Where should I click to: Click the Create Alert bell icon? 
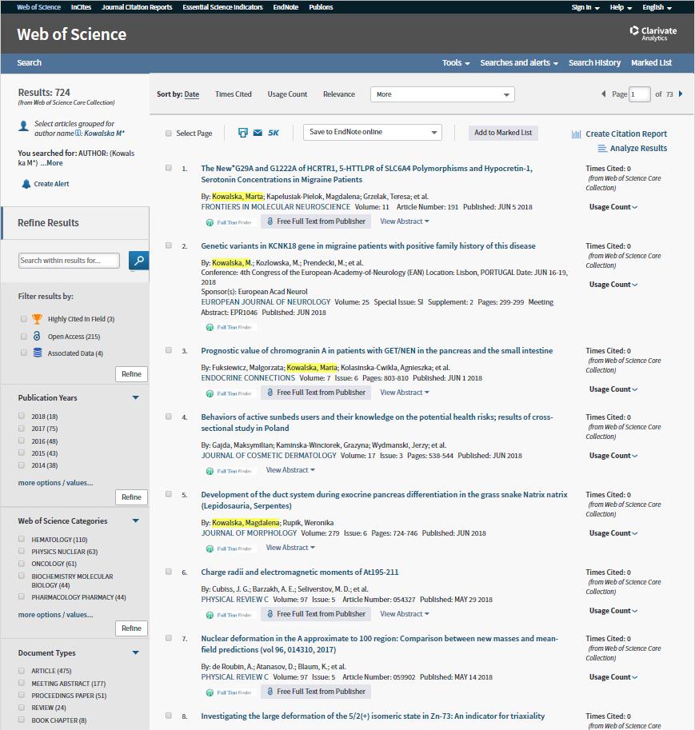tap(26, 184)
